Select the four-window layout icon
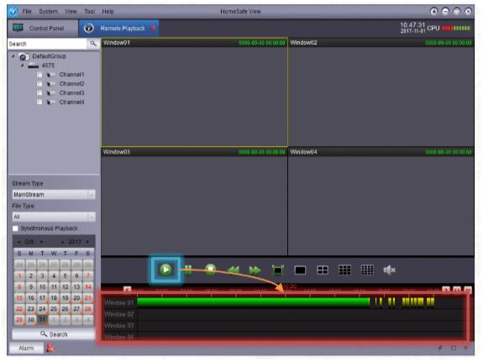Screen dimensions: 483x361 323,270
